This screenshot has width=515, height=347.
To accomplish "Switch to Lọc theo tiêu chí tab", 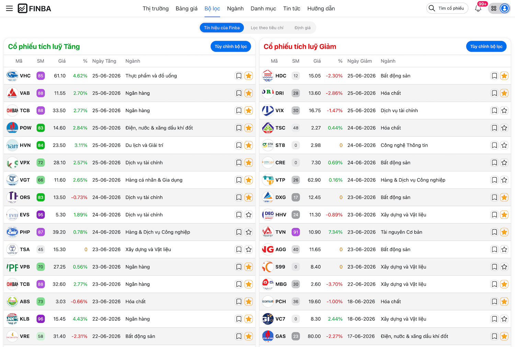I will point(267,28).
